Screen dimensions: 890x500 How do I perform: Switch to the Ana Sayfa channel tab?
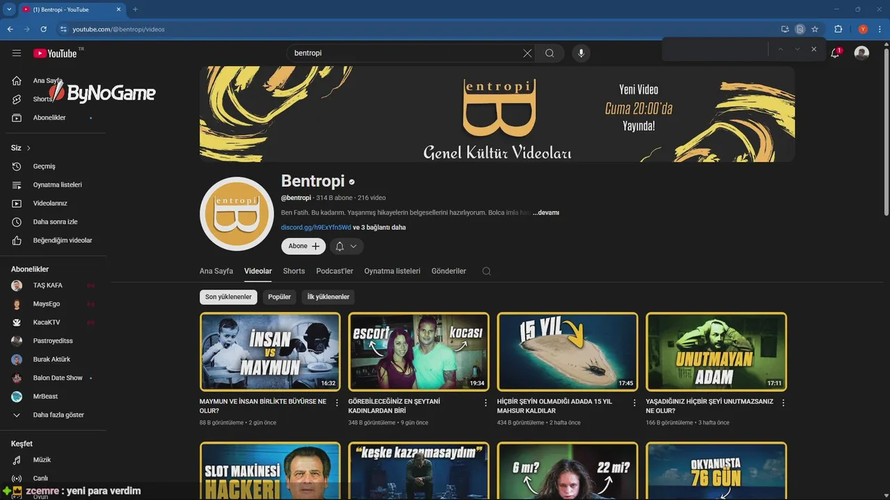pyautogui.click(x=216, y=271)
